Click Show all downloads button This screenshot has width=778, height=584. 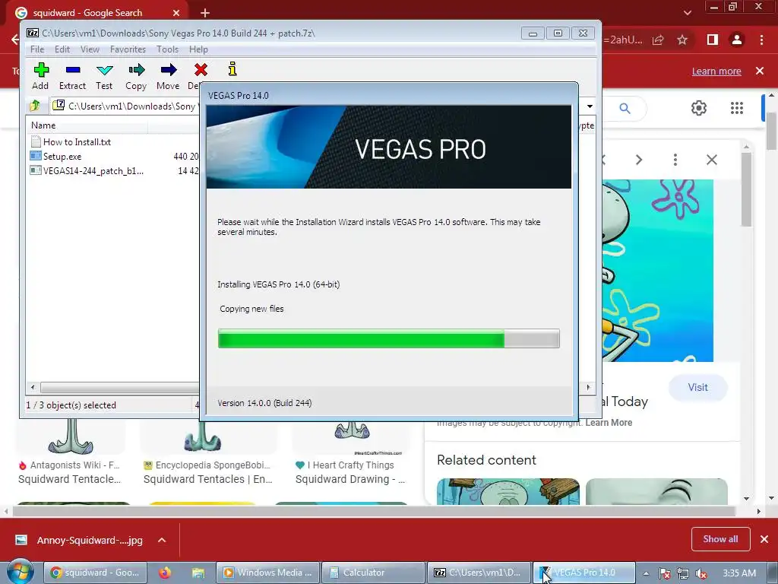[x=720, y=539]
